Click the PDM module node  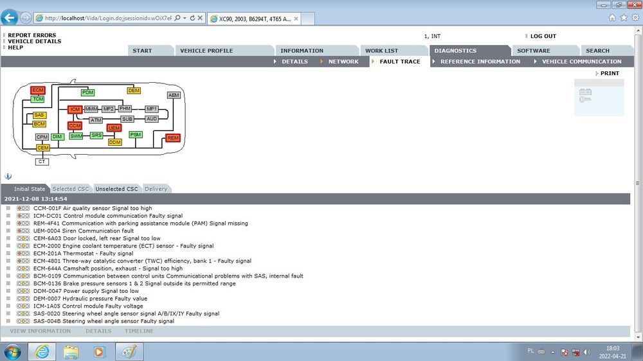click(87, 92)
